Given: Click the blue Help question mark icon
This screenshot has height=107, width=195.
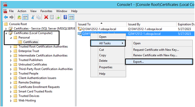Looking at the screenshot, I should pyautogui.click(x=65, y=17).
